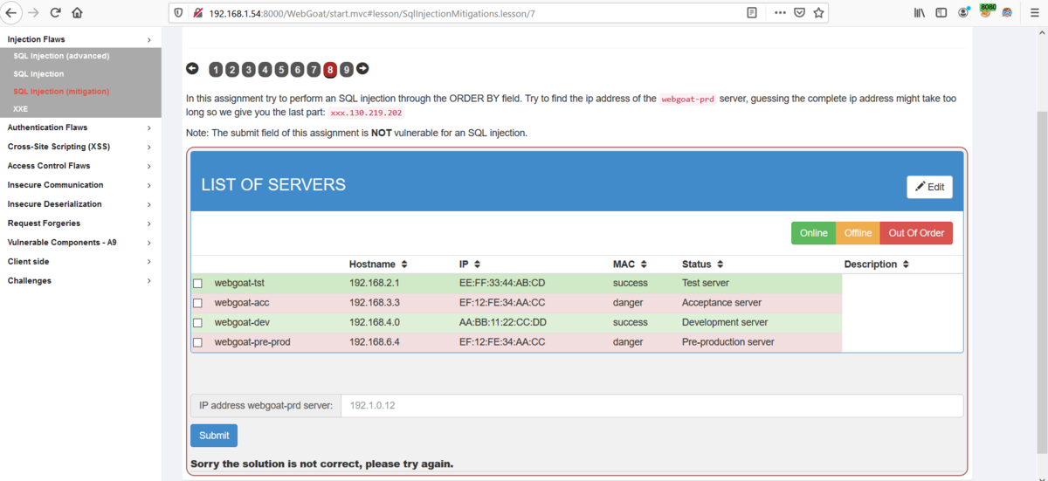
Task: Go to next lesson page arrow
Action: pos(362,69)
